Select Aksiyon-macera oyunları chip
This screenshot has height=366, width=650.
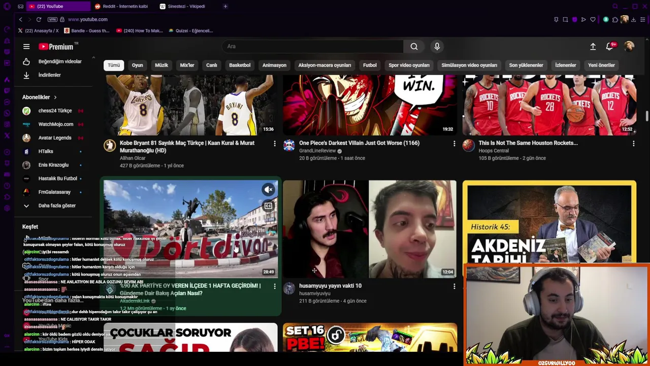pyautogui.click(x=324, y=65)
